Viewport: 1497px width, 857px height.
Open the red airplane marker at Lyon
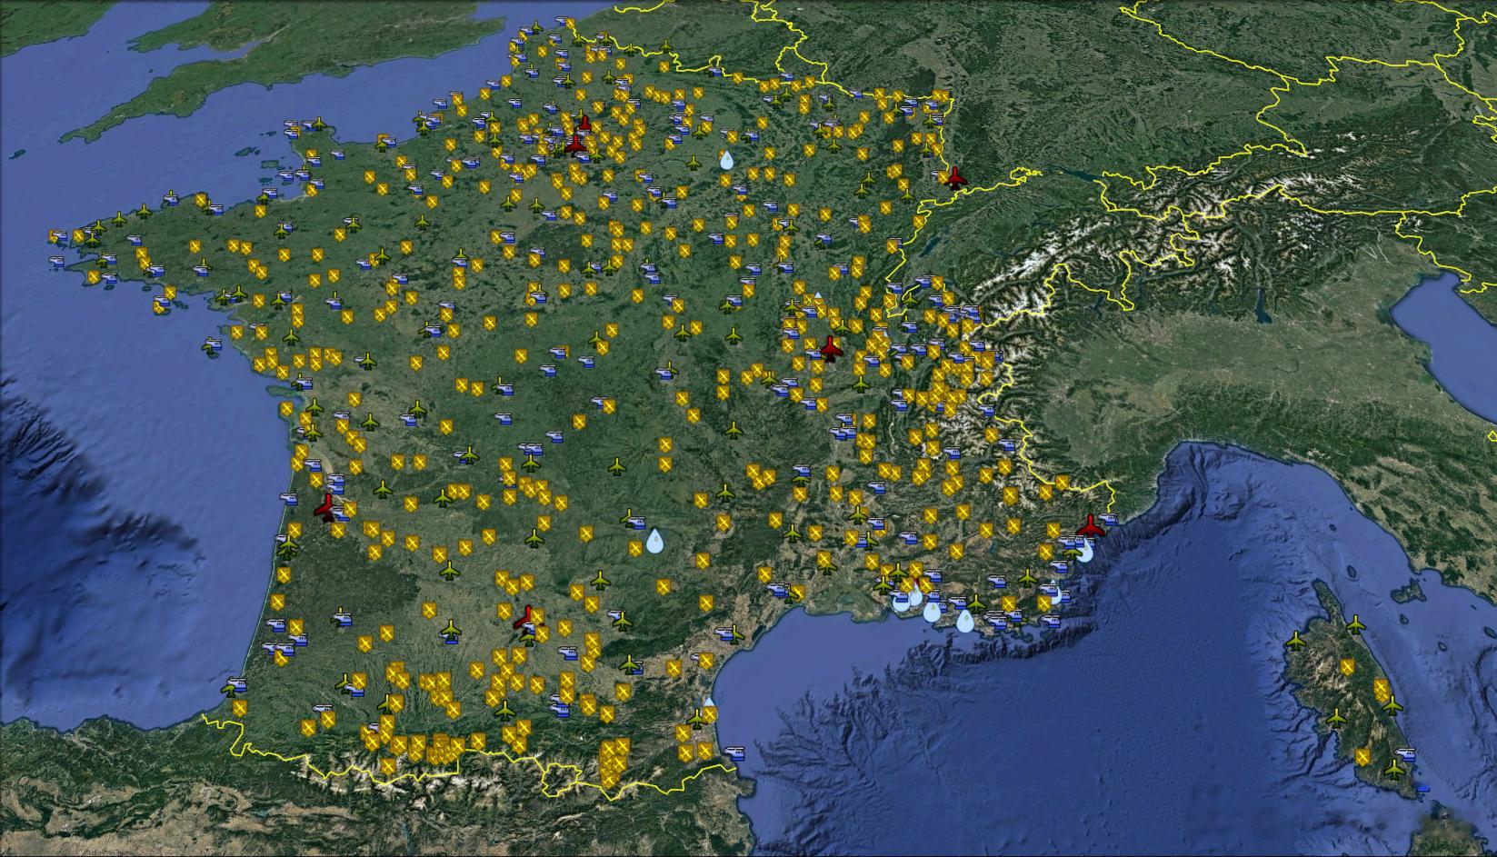[831, 348]
